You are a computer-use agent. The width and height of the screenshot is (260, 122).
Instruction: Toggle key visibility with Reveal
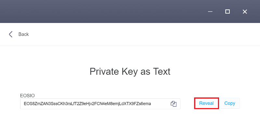(x=206, y=103)
